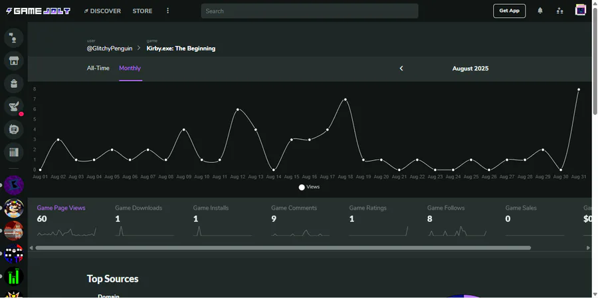The height and width of the screenshot is (298, 598).
Task: Open the Discover page
Action: (x=102, y=11)
